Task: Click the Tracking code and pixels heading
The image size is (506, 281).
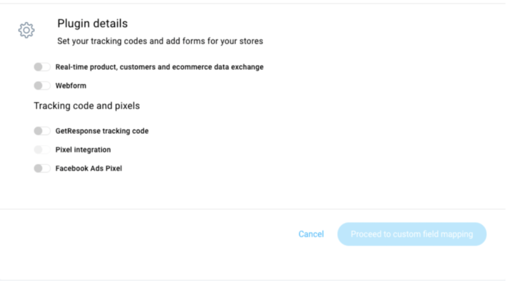Action: 87,106
